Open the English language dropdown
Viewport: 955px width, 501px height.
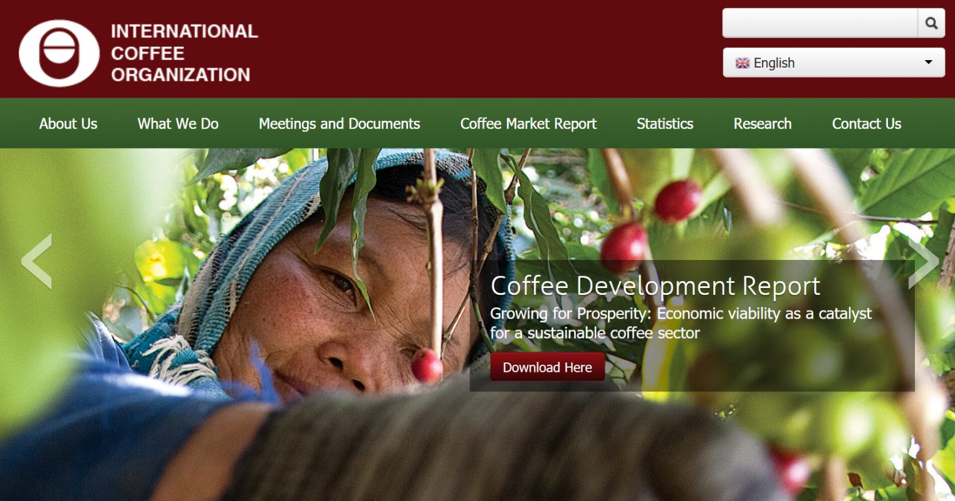(x=834, y=63)
